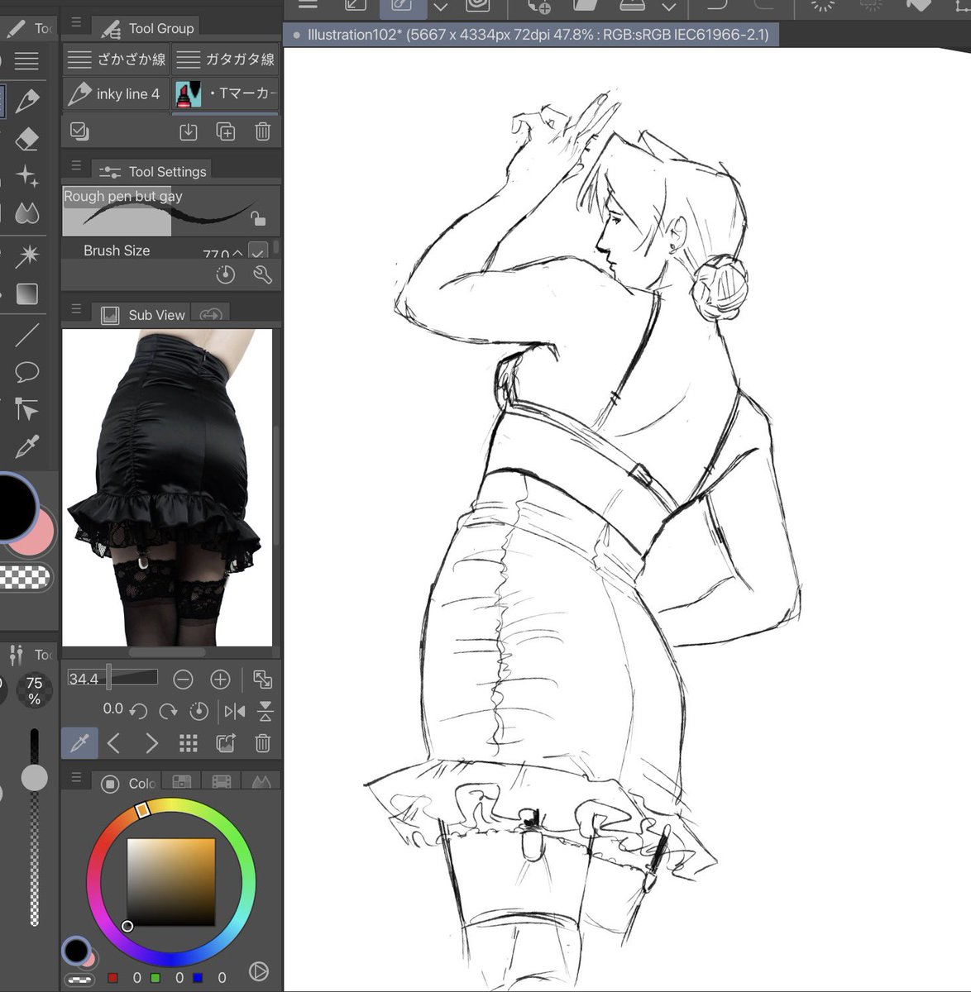This screenshot has height=992, width=971.
Task: Rotate the Sub View image right
Action: [x=168, y=711]
